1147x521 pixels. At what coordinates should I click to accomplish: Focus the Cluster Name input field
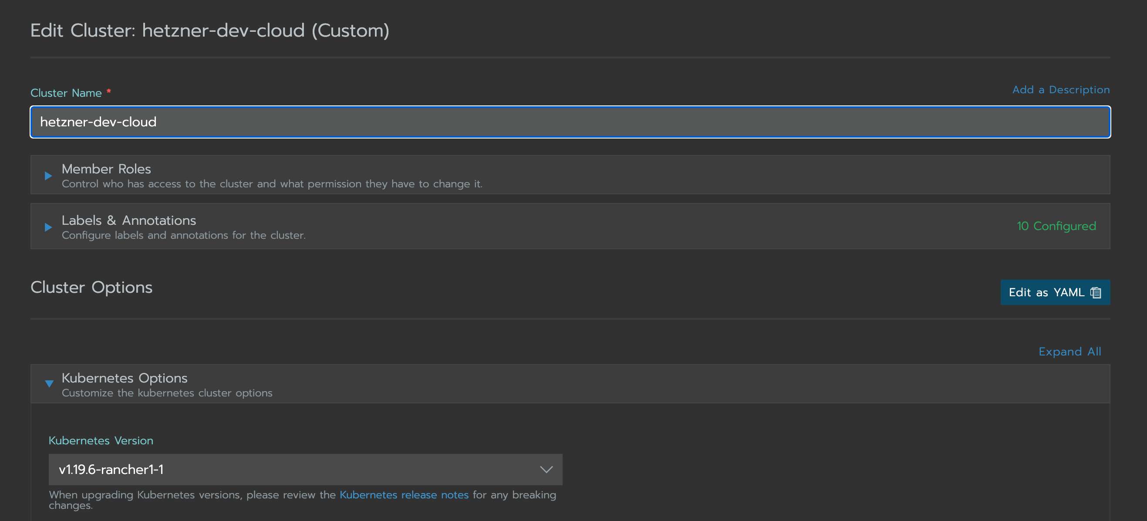pyautogui.click(x=570, y=122)
